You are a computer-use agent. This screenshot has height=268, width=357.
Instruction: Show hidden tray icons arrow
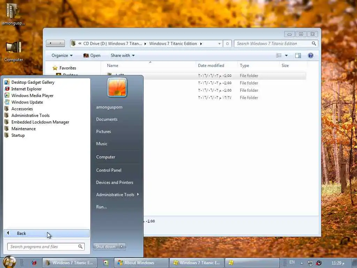(x=302, y=263)
